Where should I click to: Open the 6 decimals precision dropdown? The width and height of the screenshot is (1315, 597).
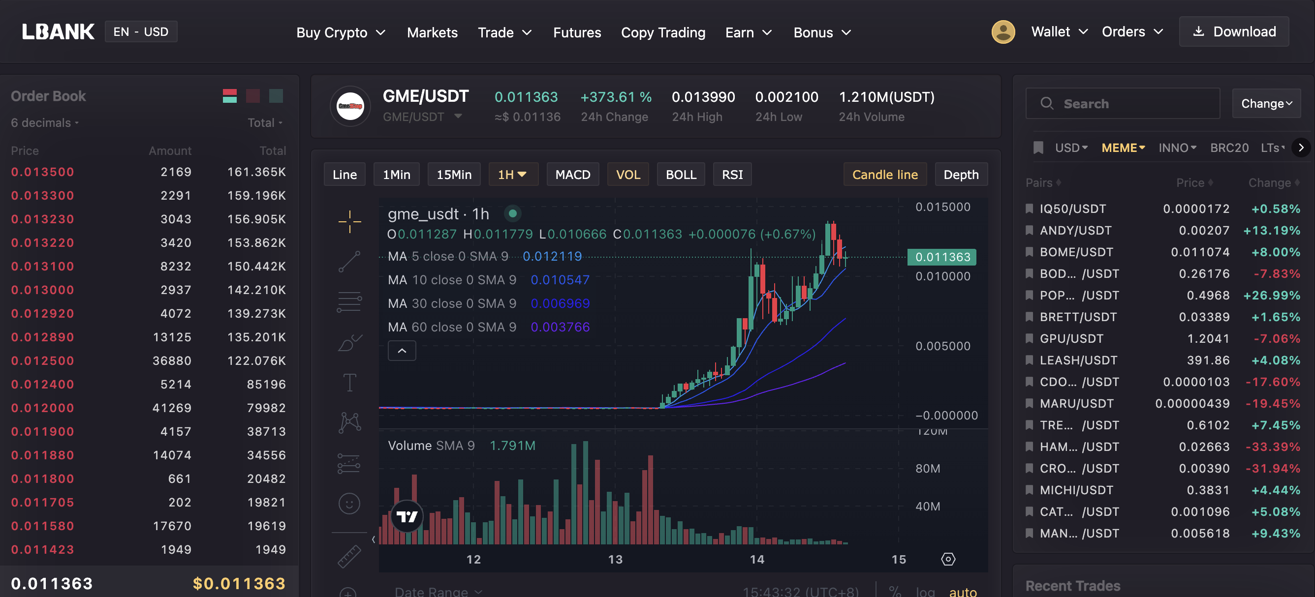[44, 122]
